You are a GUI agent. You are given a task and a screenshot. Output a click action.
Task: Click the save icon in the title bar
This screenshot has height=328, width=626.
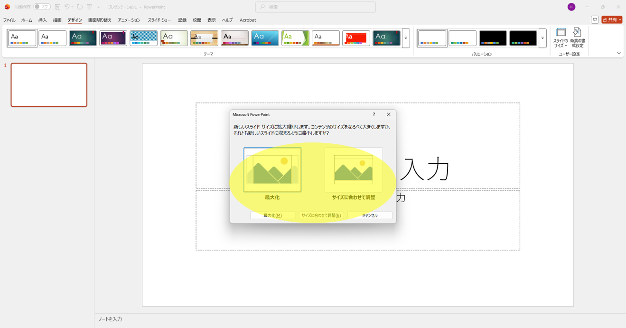tap(57, 7)
